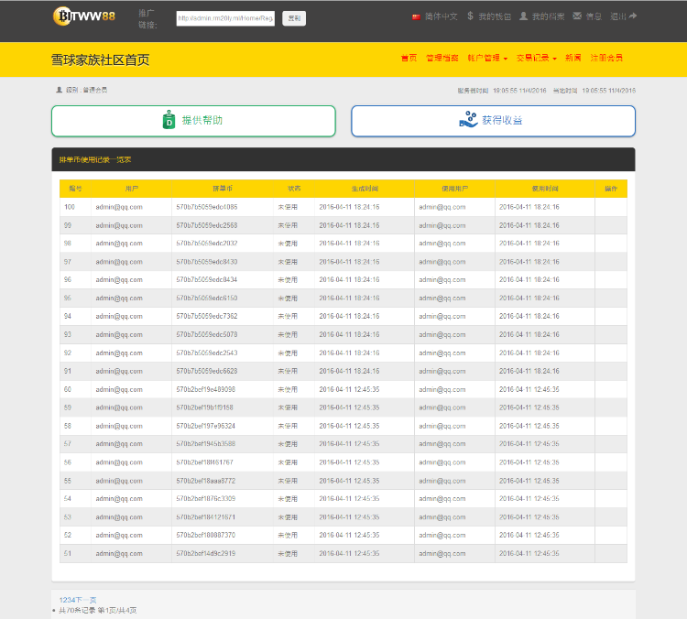Viewport: 687px width, 619px height.
Task: Select coin code 570b2bef19e489098
Action: 206,389
